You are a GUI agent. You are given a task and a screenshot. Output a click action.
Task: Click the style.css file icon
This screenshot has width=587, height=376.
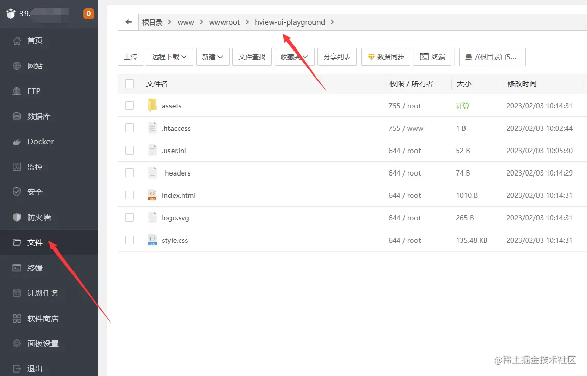tap(152, 240)
